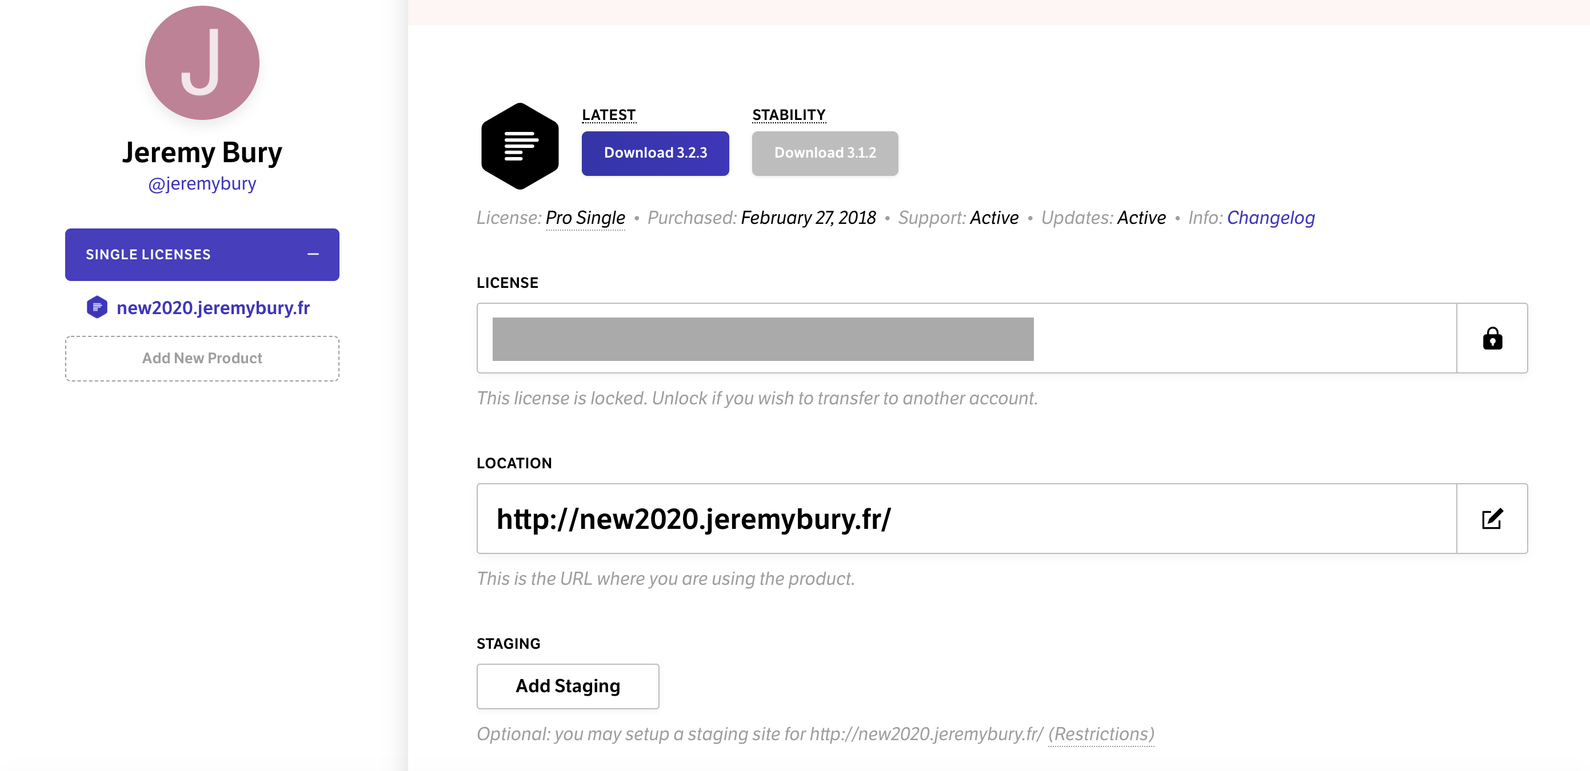Collapse section with the minus icon in Single Licenses
The width and height of the screenshot is (1590, 771).
tap(313, 254)
